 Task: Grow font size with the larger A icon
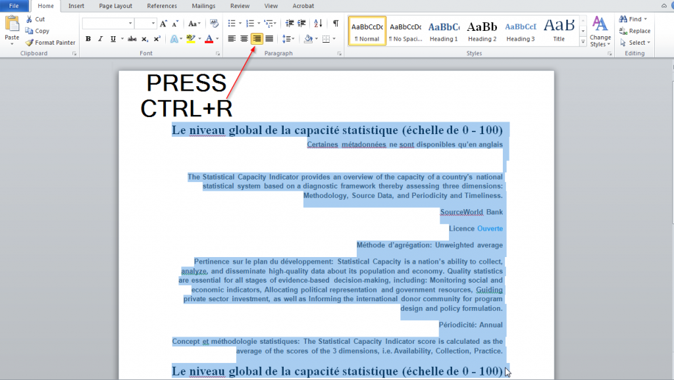tap(163, 24)
